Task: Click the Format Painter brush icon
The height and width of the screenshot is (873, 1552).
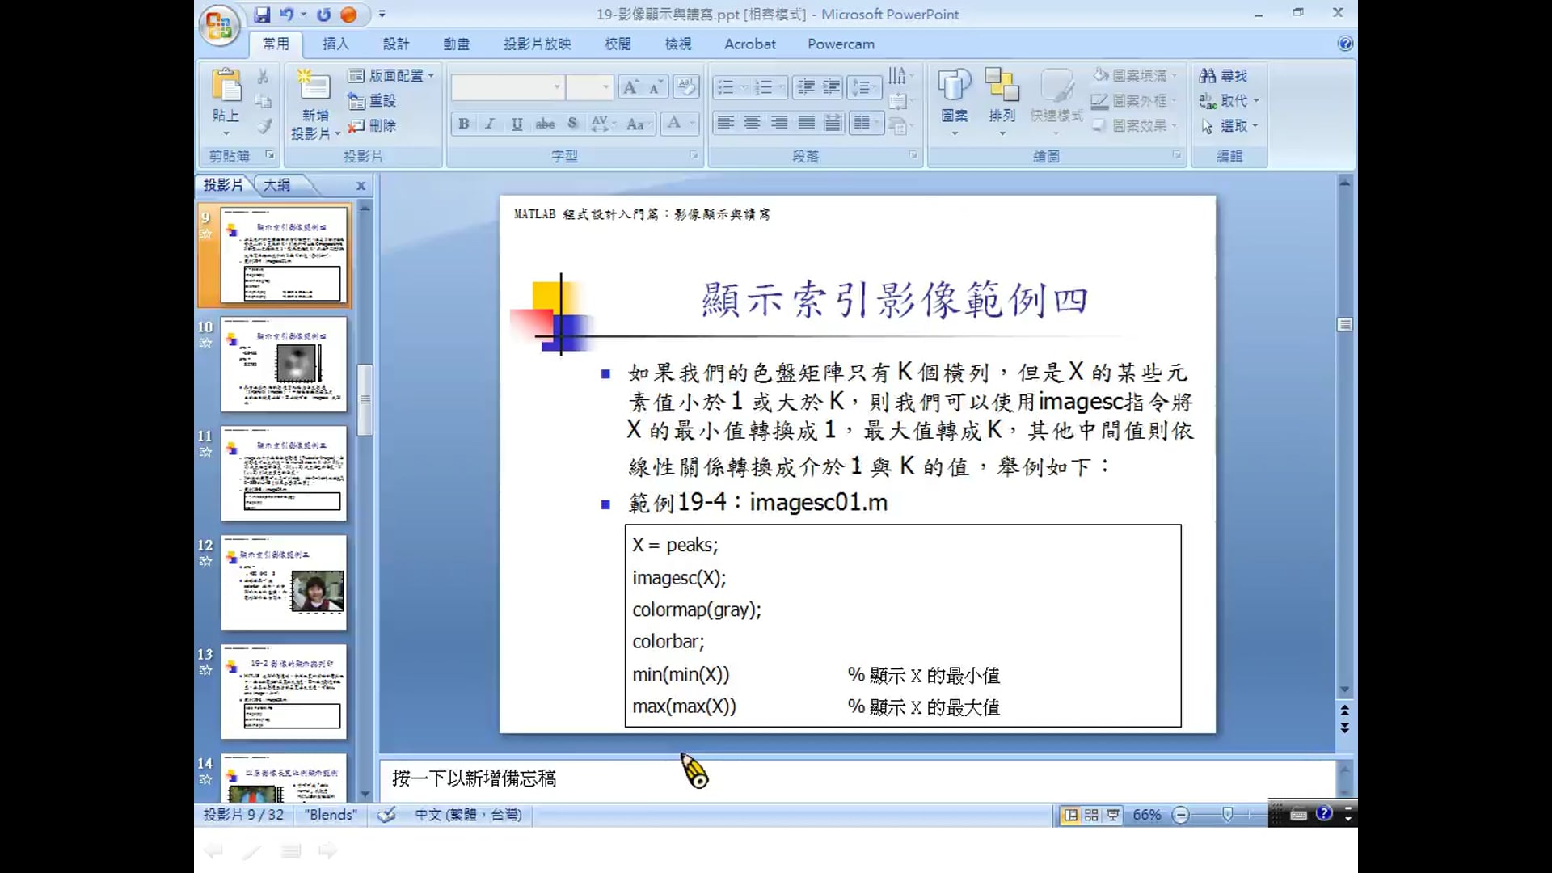Action: click(x=263, y=125)
